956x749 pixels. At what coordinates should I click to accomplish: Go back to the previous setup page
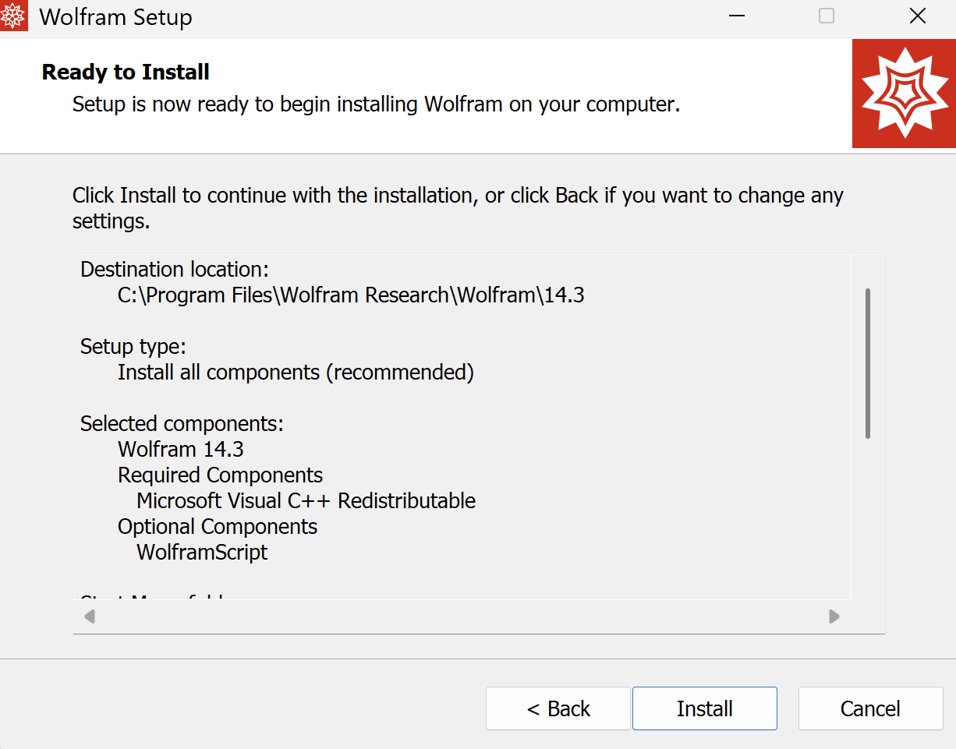[558, 708]
